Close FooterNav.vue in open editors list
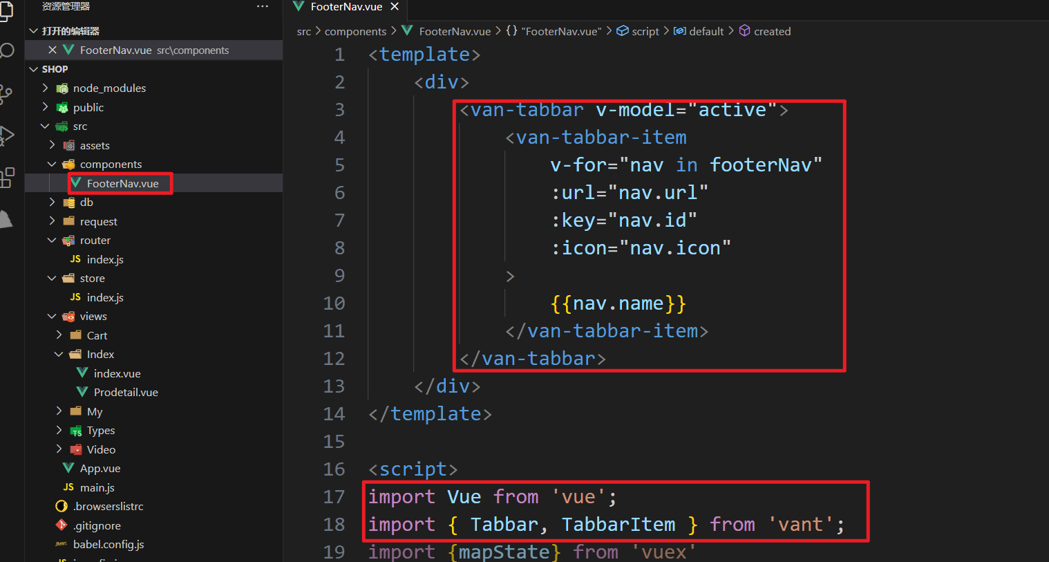The height and width of the screenshot is (562, 1049). [x=53, y=50]
